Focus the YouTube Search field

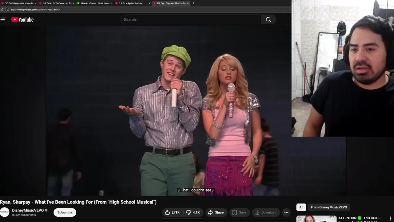(x=191, y=19)
